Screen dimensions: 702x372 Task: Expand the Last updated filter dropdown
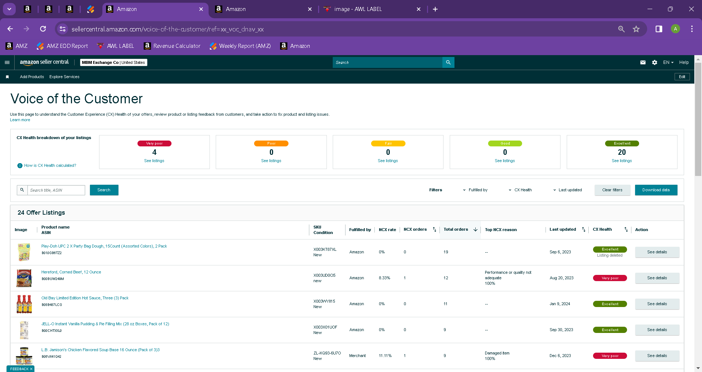click(567, 190)
